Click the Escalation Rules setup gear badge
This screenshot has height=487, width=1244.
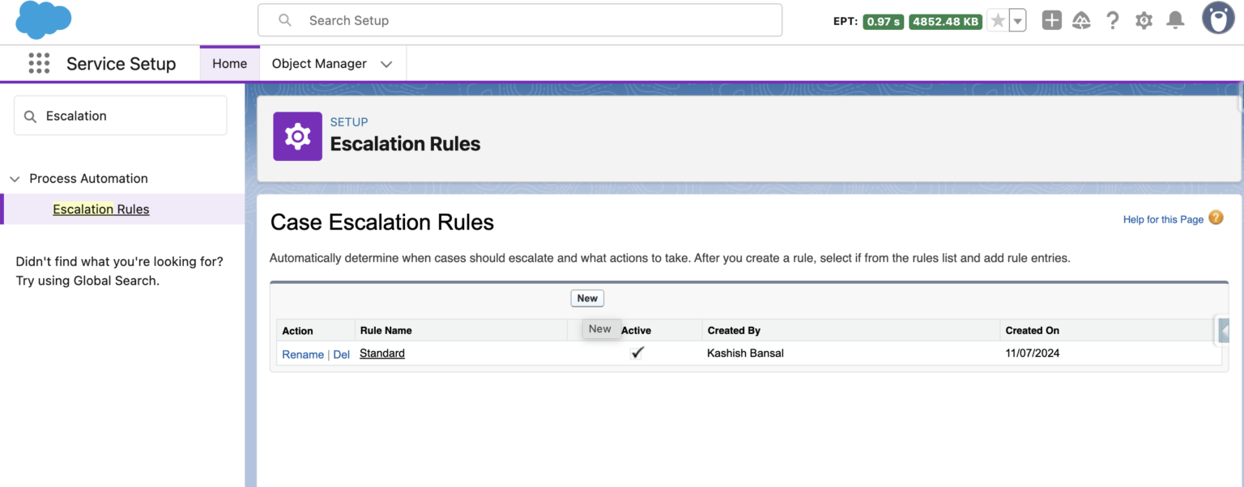tap(297, 136)
